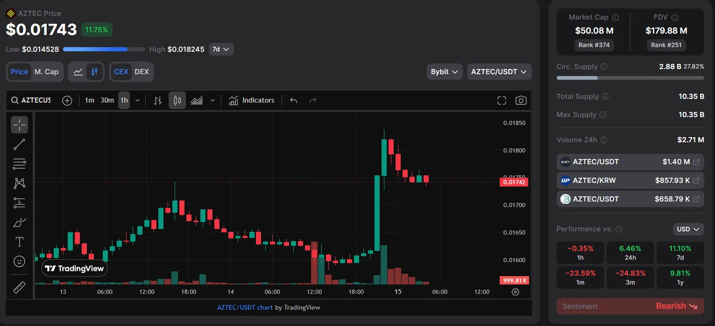Click the Market Cap info icon
The image size is (715, 326).
[616, 17]
